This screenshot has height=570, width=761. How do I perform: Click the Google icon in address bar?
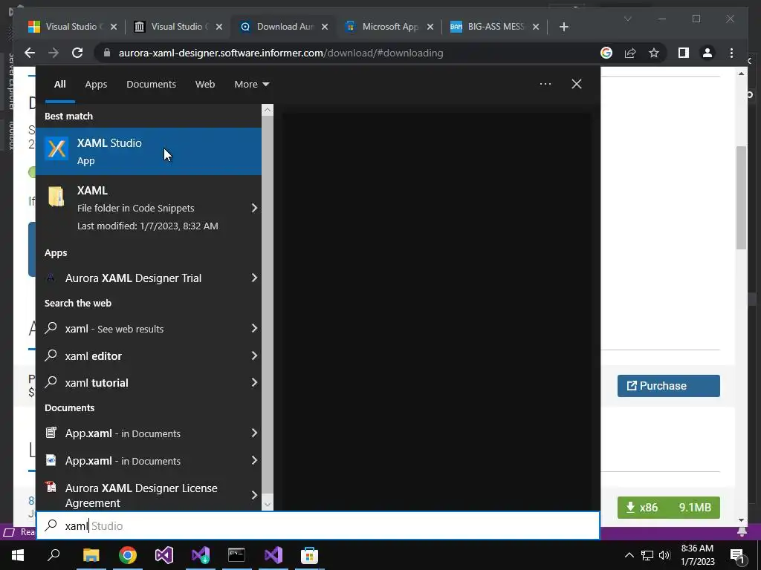pyautogui.click(x=606, y=53)
